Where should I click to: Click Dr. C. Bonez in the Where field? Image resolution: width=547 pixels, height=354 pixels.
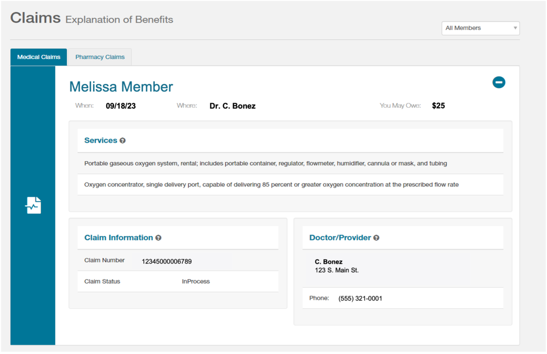pos(232,106)
